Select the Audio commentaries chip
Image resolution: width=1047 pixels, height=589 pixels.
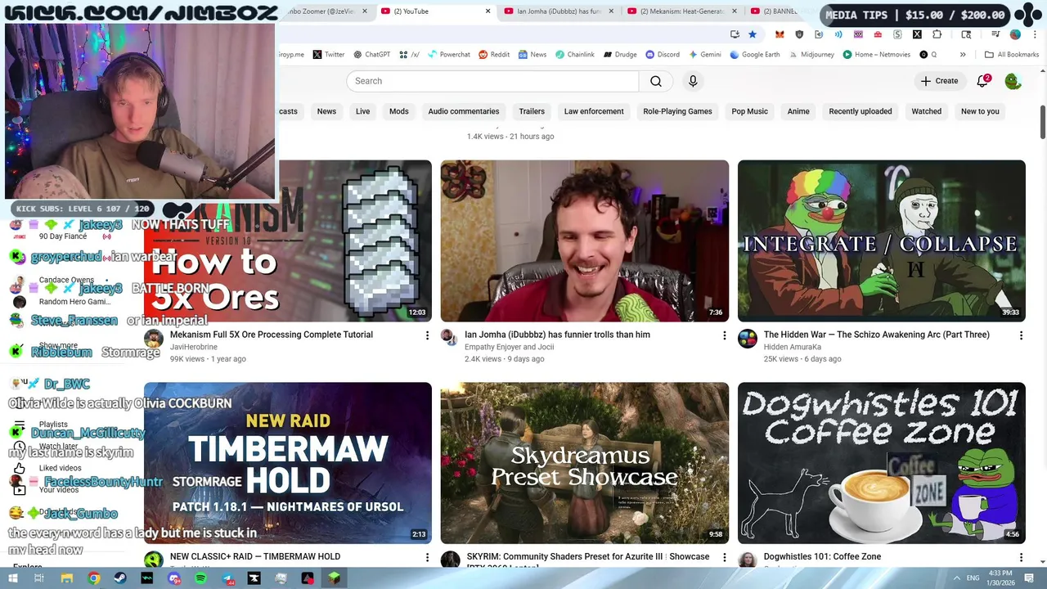(x=463, y=111)
